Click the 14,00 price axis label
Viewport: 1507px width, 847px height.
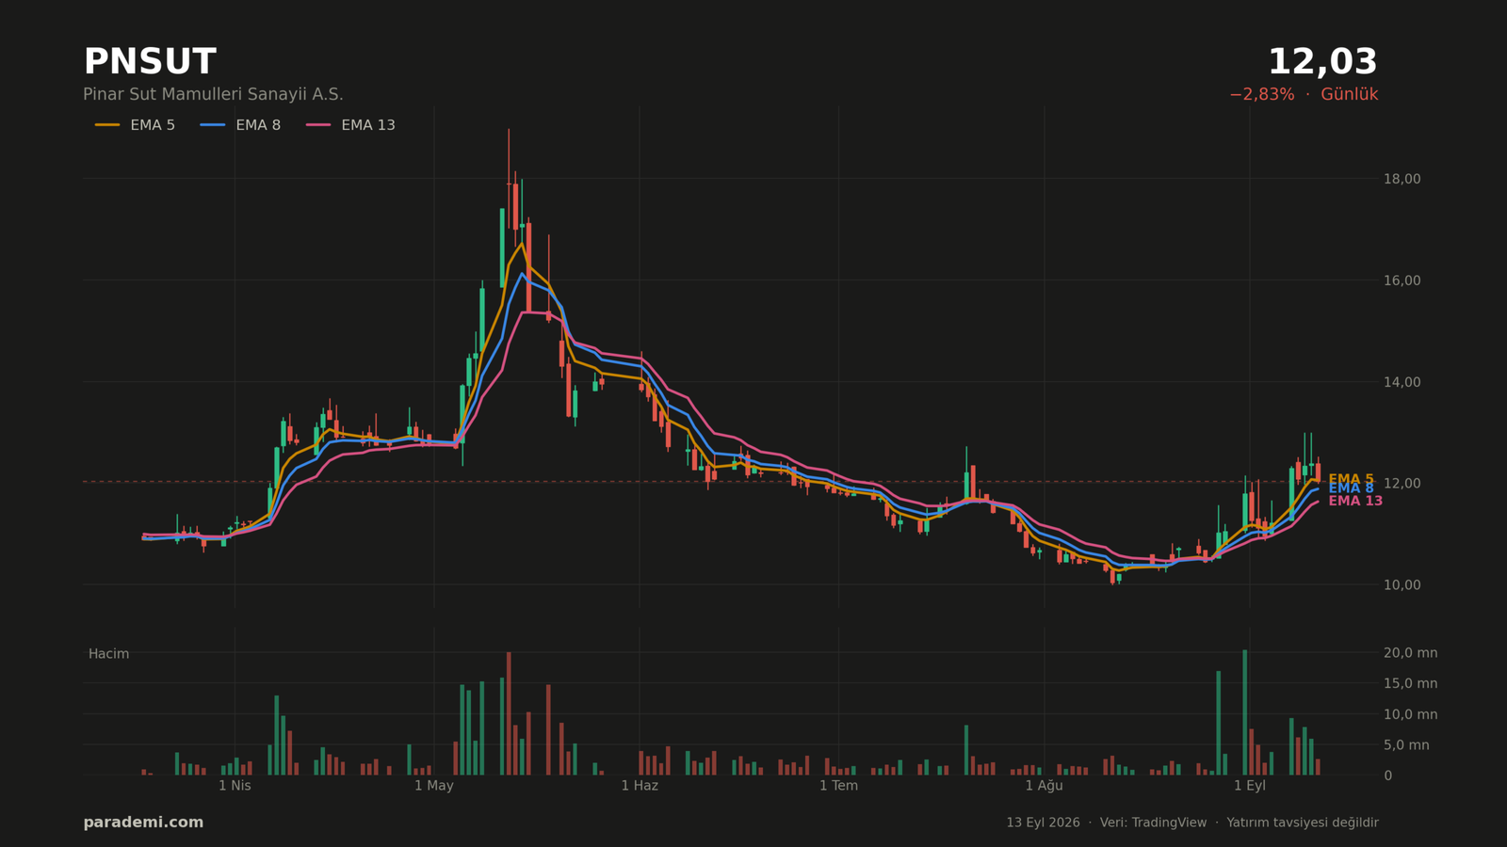1402,382
